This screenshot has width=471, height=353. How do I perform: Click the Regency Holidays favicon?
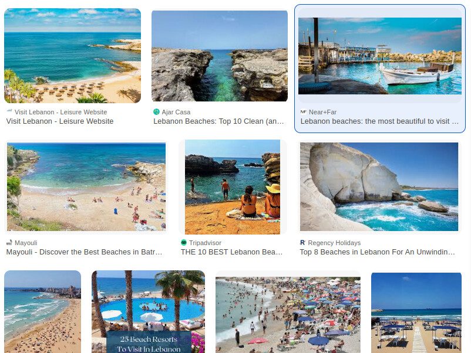coord(302,243)
